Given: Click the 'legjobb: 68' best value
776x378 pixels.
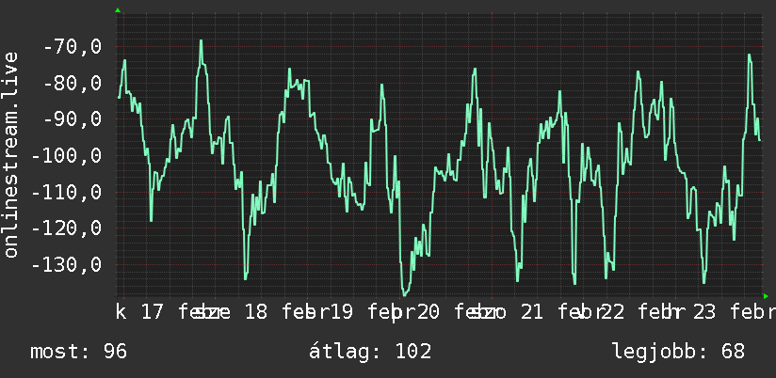Looking at the screenshot, I should pos(679,352).
